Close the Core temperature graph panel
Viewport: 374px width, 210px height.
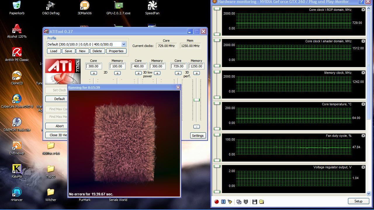(x=363, y=104)
